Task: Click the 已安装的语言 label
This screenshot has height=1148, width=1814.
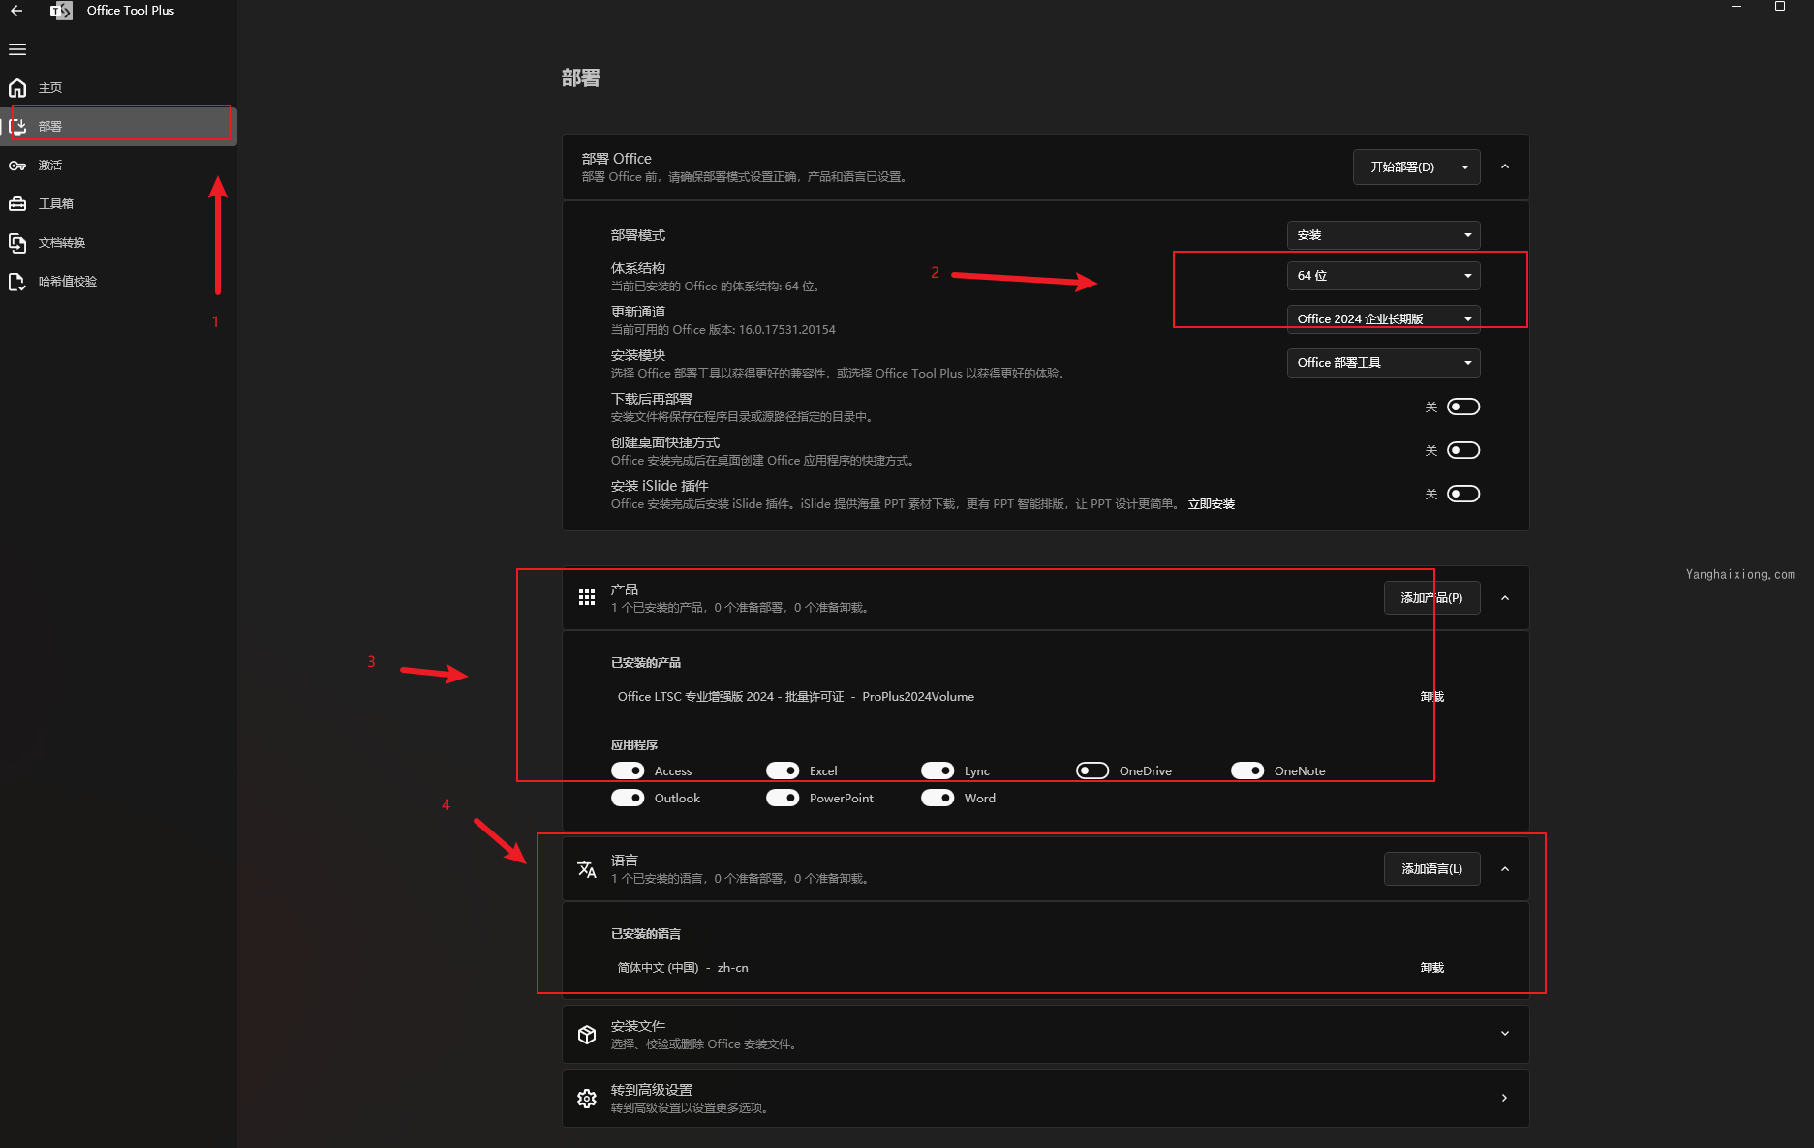Action: pyautogui.click(x=645, y=934)
